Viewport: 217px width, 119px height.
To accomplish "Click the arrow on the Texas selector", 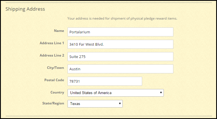I will point(120,104).
